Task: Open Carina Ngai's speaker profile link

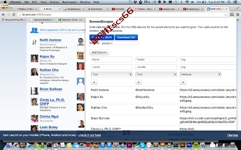Action: click(x=49, y=117)
